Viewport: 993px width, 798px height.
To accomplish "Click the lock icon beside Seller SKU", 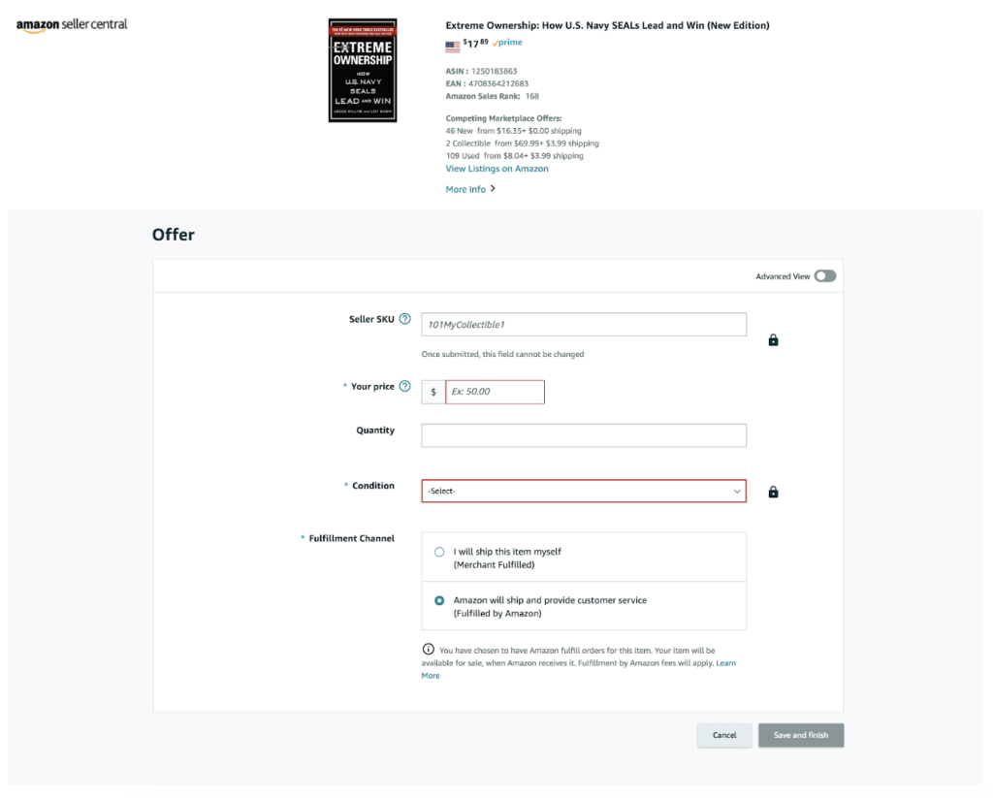I will pos(772,339).
